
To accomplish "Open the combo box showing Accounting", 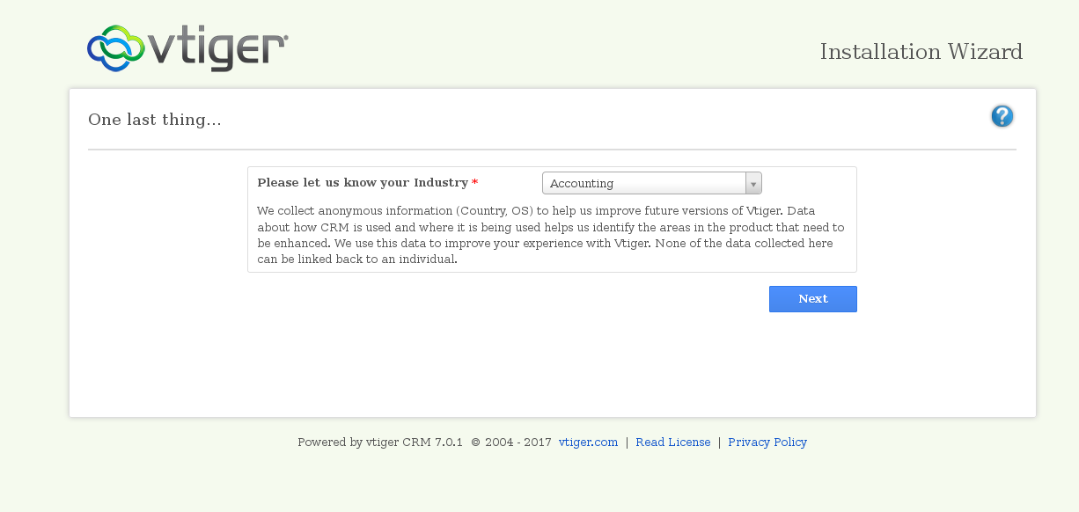I will [x=643, y=183].
